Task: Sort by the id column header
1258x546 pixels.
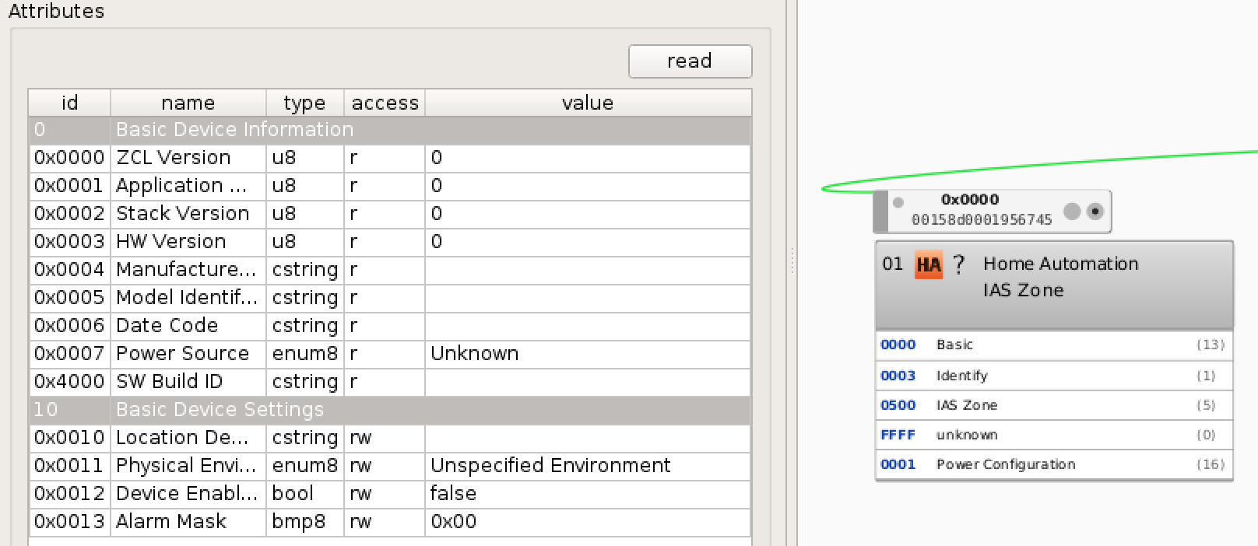Action: (70, 103)
